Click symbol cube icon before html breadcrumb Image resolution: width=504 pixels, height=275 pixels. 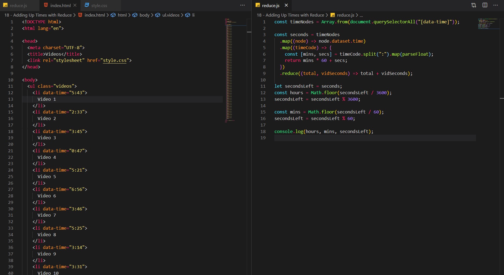pyautogui.click(x=113, y=15)
